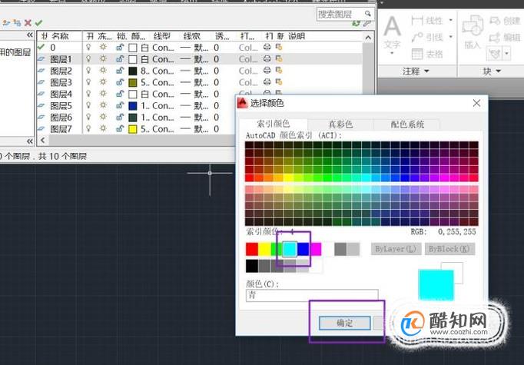
Task: Click the 创建 block create icon
Action: tap(495, 21)
